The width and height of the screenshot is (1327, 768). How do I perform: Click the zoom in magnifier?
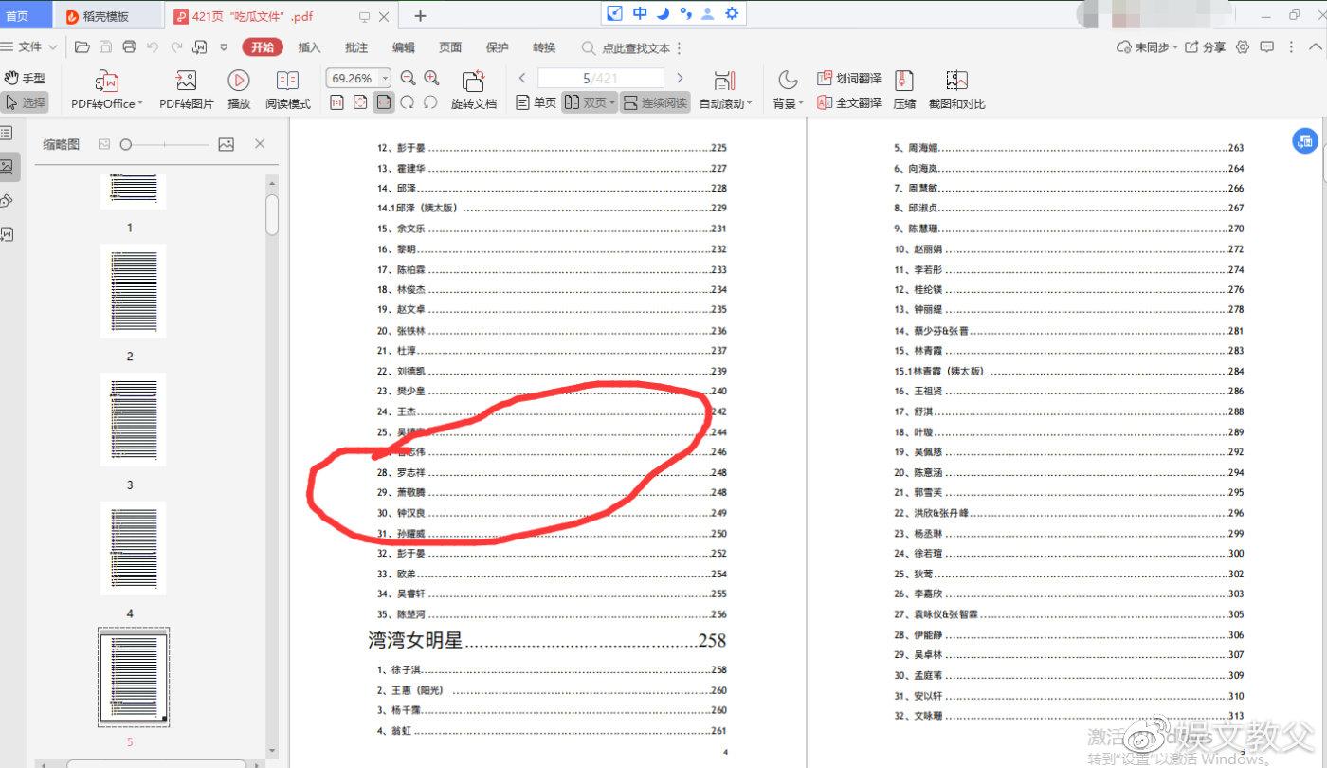[431, 79]
